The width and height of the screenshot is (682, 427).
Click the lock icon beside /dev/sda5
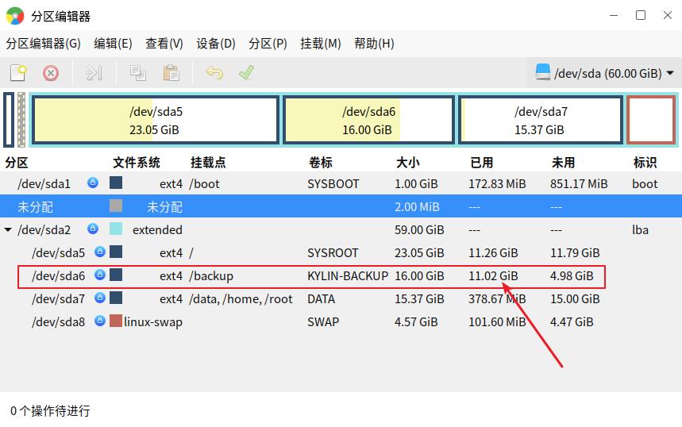tap(100, 252)
